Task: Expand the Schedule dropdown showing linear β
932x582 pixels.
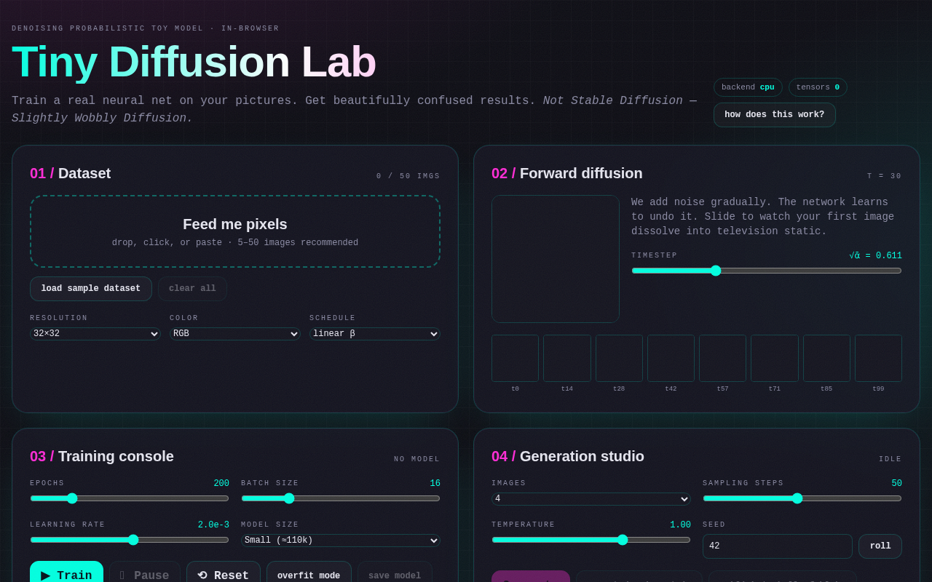Action: tap(375, 334)
